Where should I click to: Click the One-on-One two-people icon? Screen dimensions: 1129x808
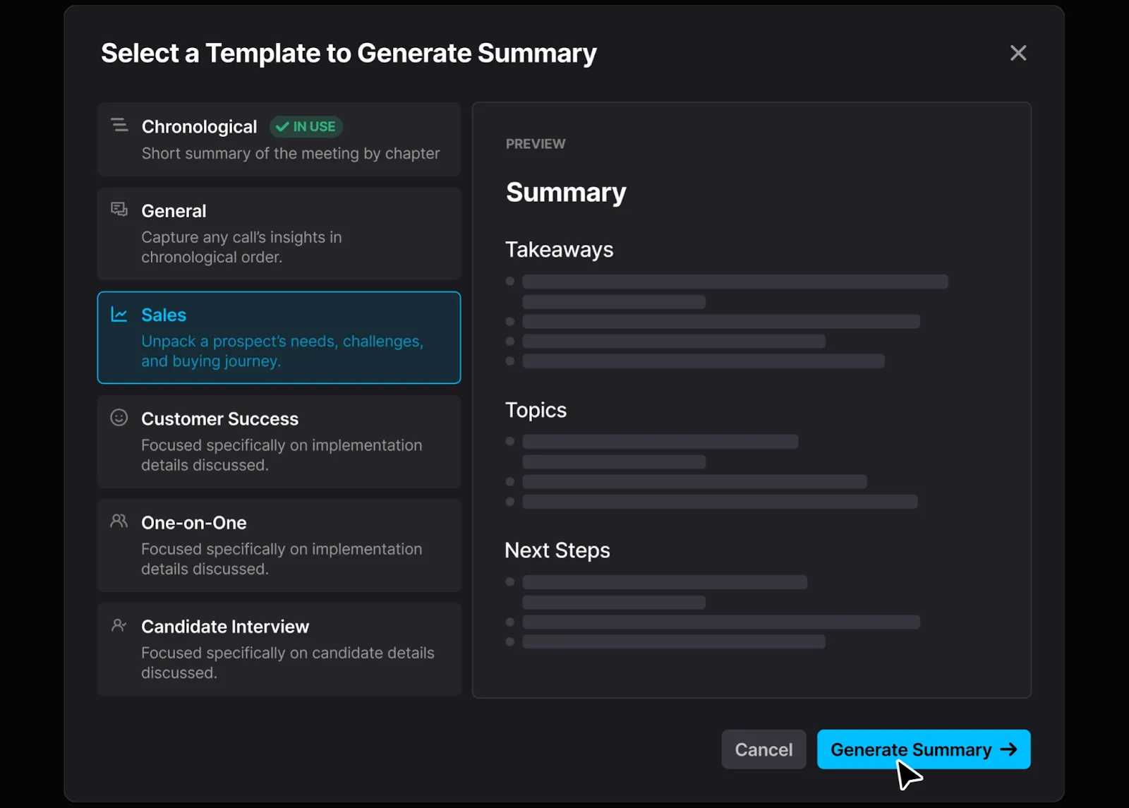click(119, 521)
